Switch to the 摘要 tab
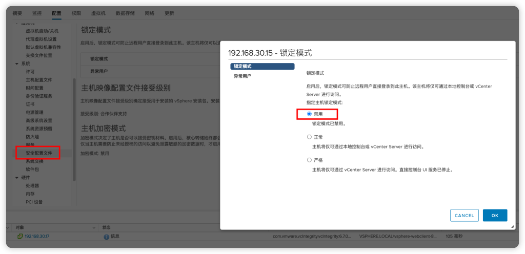Image resolution: width=525 pixels, height=254 pixels. [x=17, y=14]
